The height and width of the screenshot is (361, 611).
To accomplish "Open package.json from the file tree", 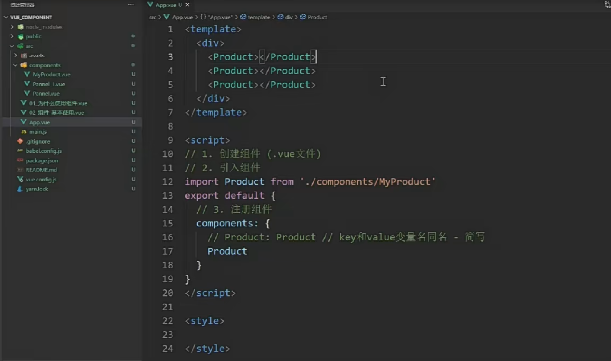I will [x=42, y=160].
